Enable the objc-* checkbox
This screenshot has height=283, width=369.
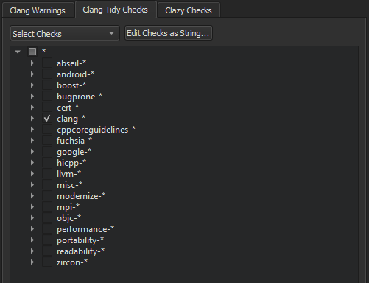(x=47, y=218)
